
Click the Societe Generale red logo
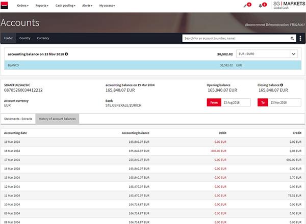[x=5, y=5]
